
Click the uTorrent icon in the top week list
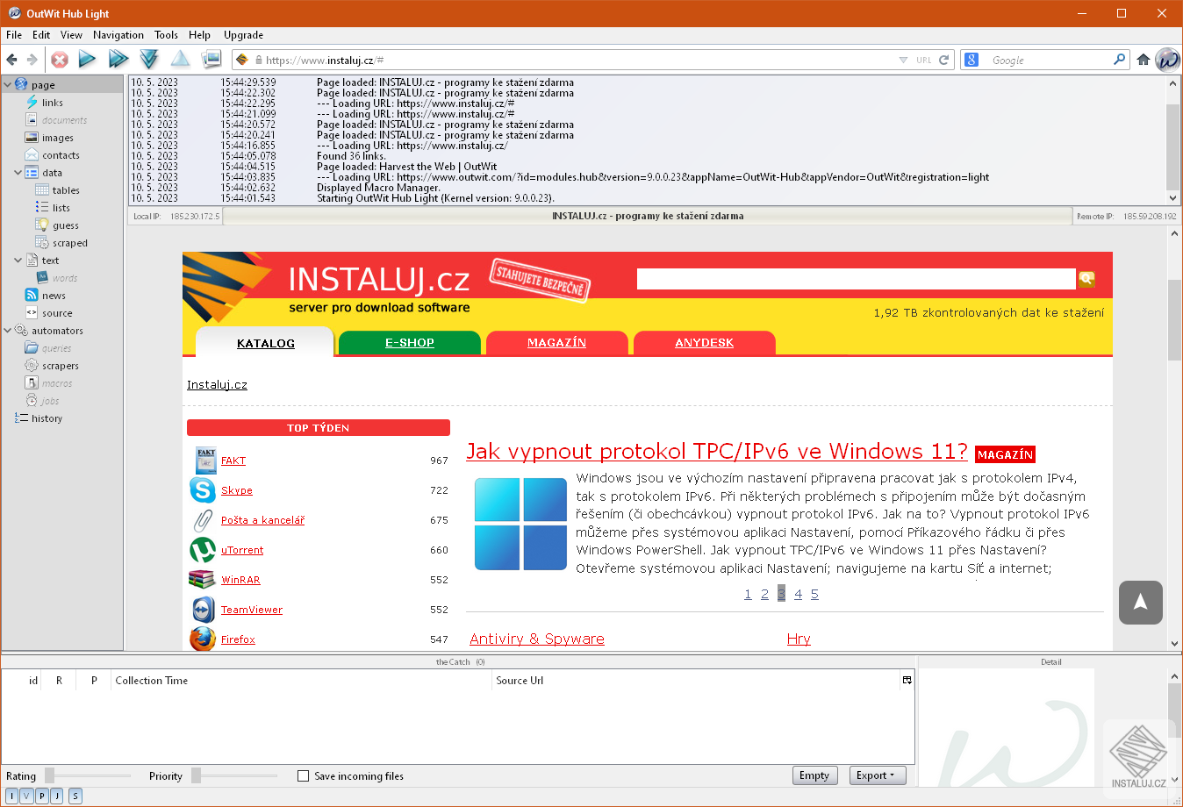203,550
